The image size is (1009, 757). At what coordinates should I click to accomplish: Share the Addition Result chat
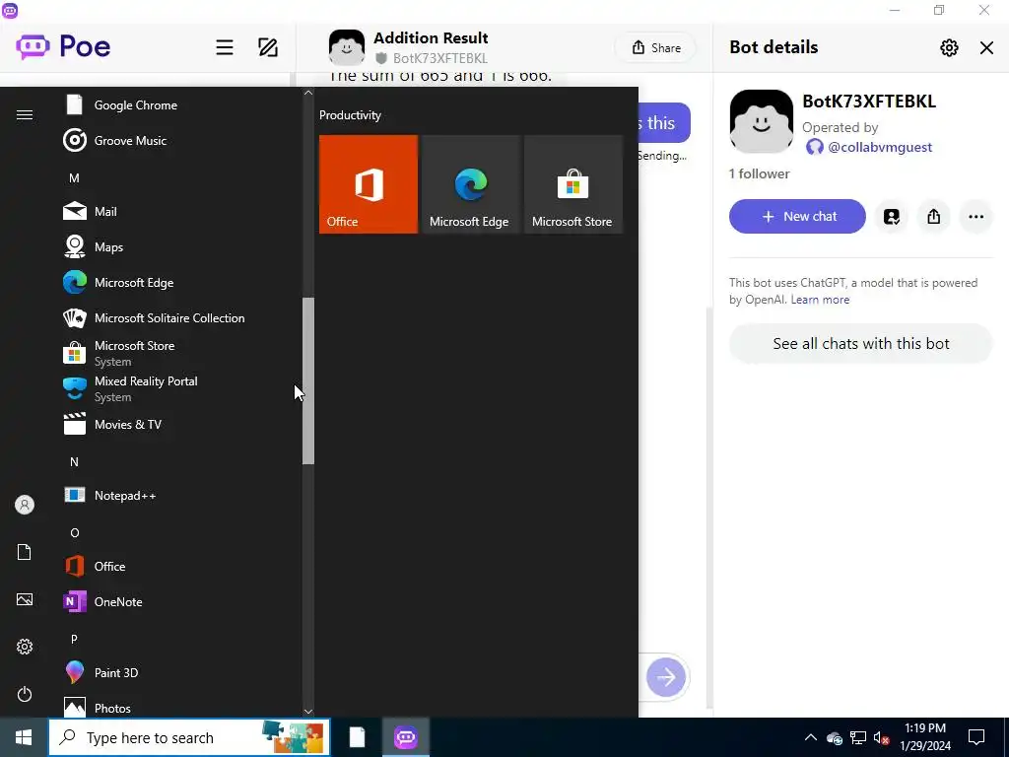pyautogui.click(x=655, y=47)
